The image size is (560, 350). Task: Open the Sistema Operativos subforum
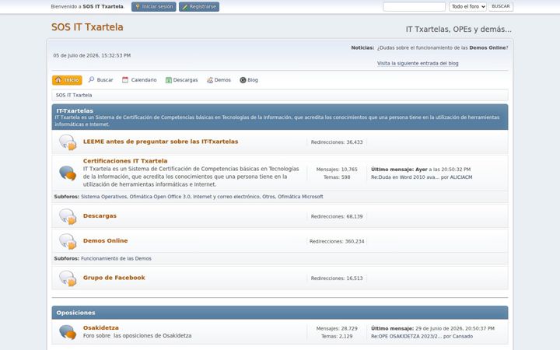click(104, 197)
